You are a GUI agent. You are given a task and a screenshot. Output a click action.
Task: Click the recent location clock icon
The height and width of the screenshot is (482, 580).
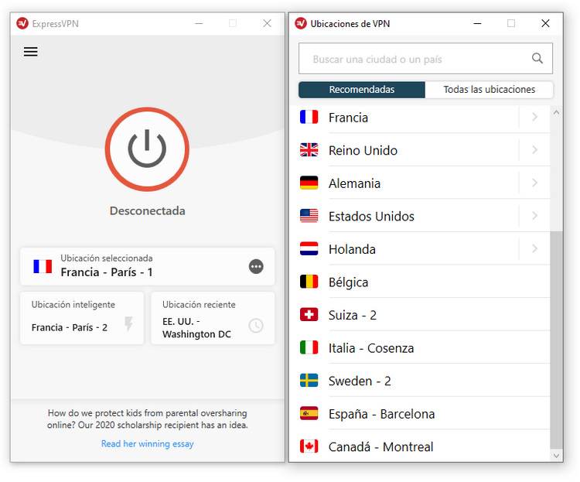[256, 326]
